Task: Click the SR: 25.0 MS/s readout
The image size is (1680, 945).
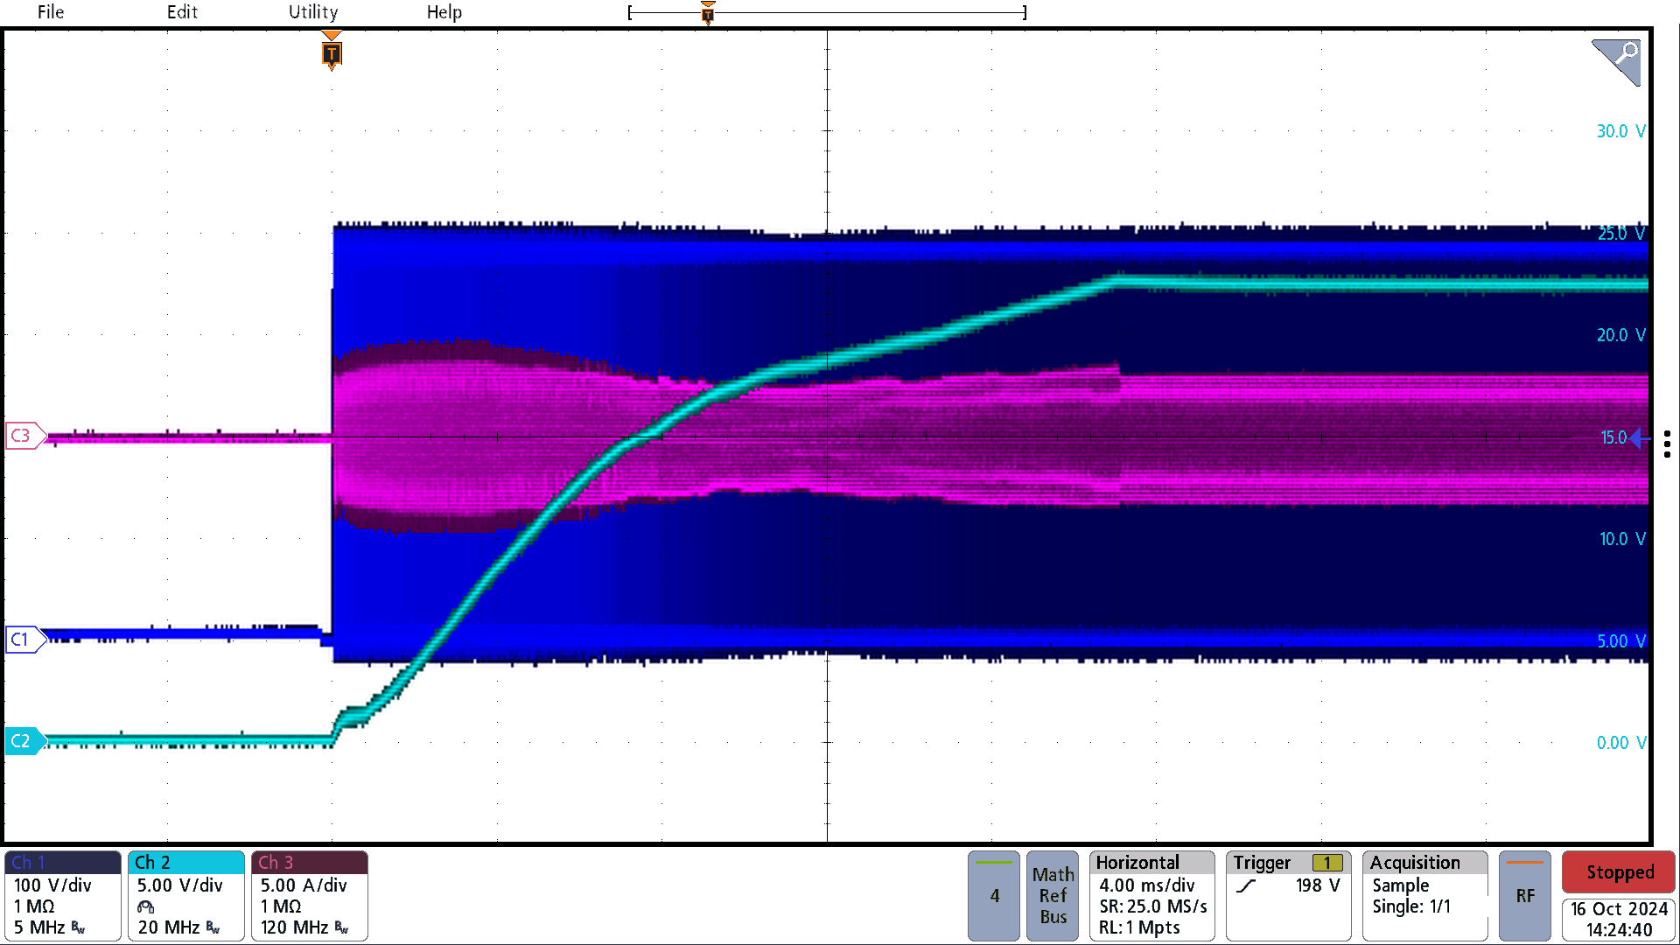Action: (1153, 906)
